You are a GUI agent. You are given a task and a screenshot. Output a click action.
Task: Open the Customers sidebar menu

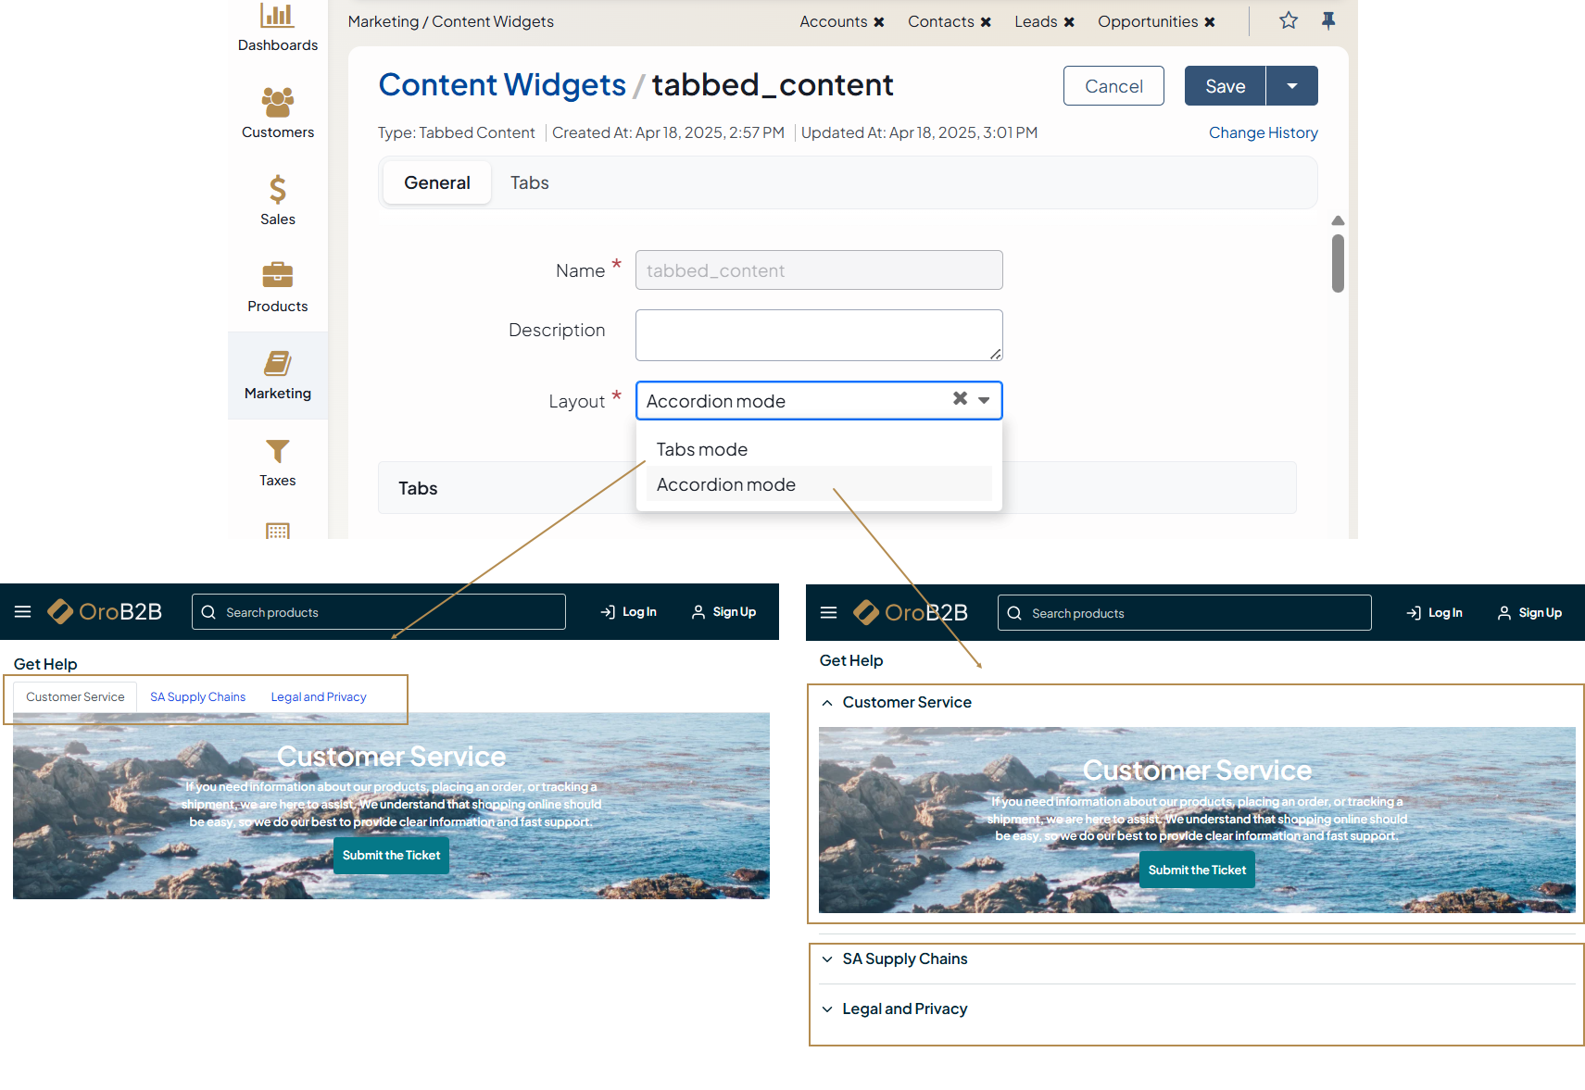point(277,113)
